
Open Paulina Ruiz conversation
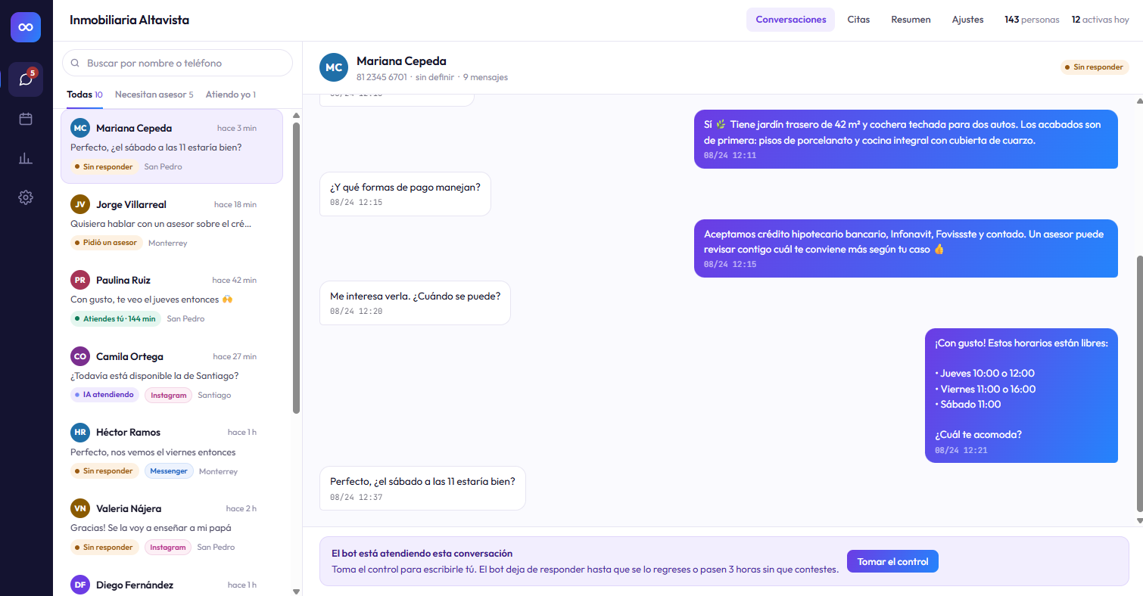click(x=172, y=299)
